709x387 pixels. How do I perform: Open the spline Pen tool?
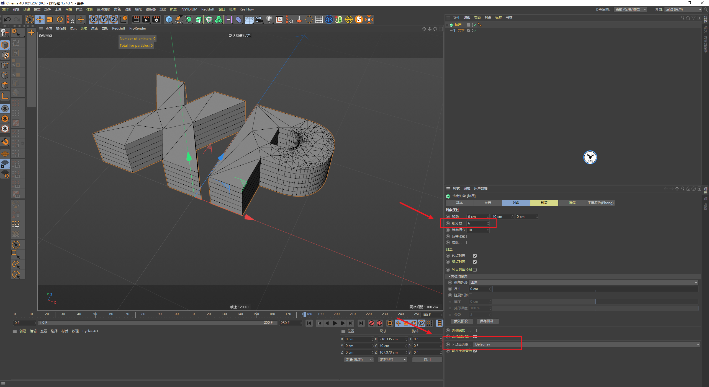[179, 19]
